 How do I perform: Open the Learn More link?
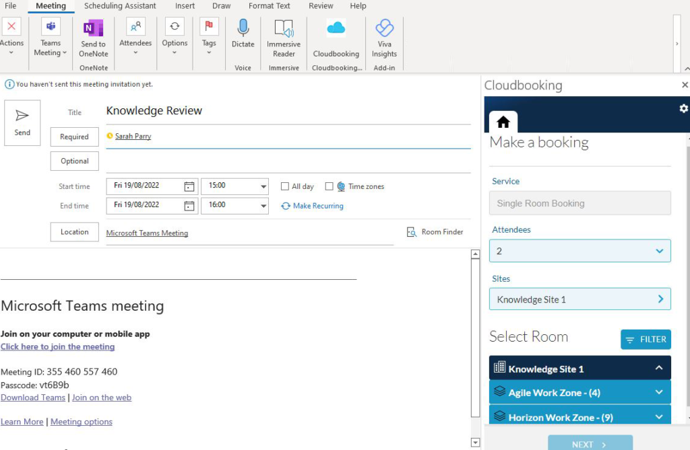(22, 422)
